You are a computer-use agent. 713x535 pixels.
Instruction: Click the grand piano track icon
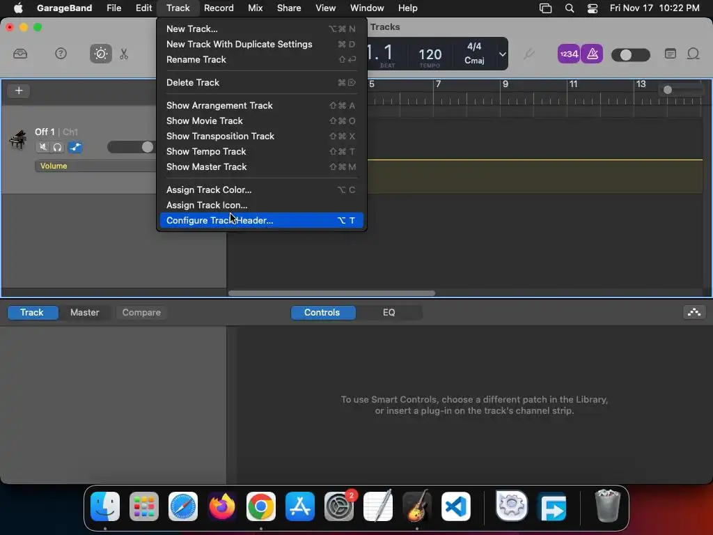(17, 139)
